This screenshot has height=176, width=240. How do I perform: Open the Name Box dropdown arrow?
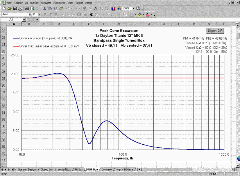24,19
